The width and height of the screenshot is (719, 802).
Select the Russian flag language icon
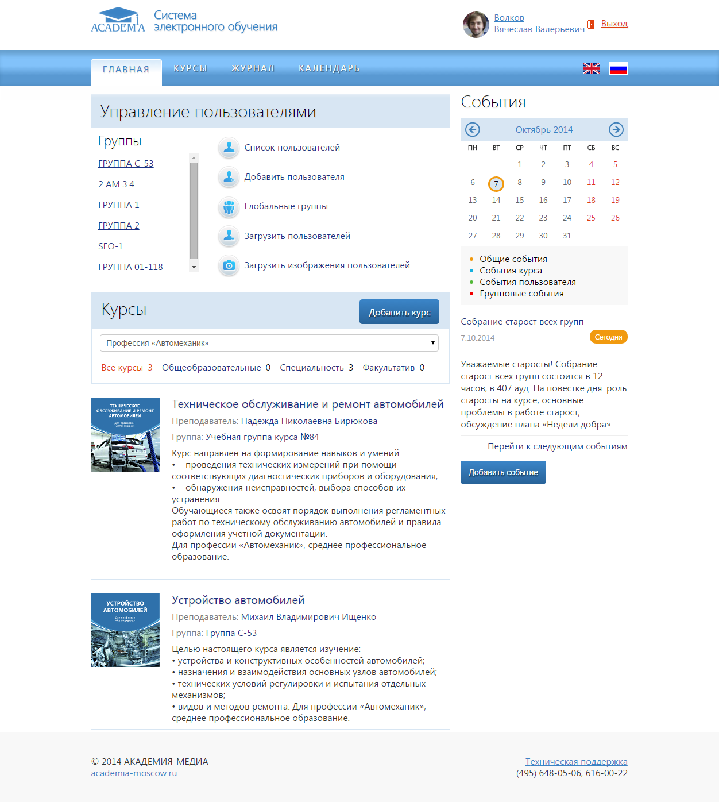pyautogui.click(x=618, y=68)
